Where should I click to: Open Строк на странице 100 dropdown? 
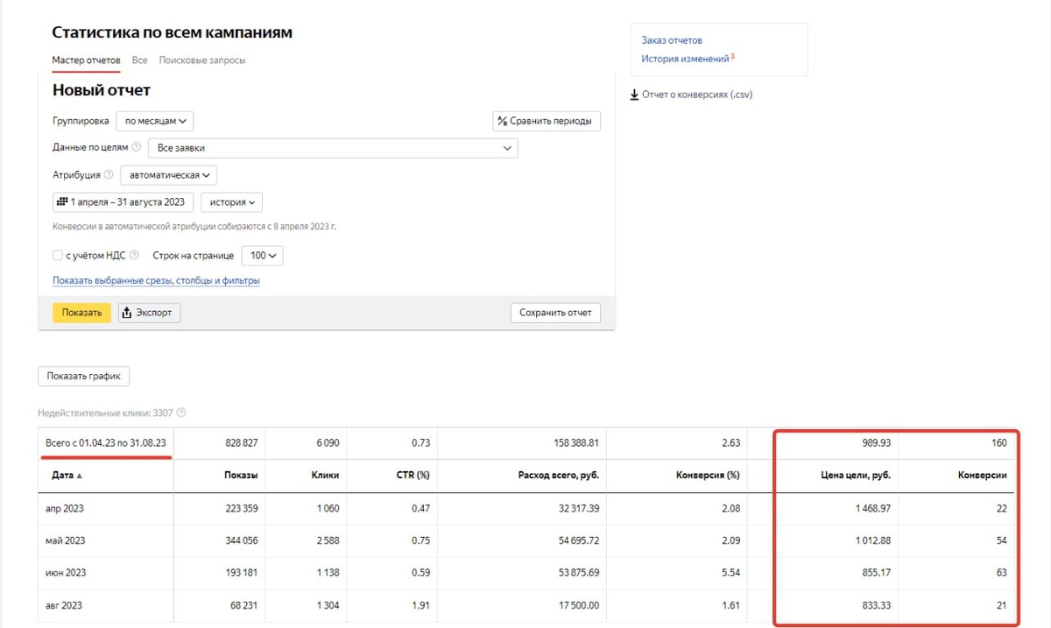pyautogui.click(x=262, y=256)
